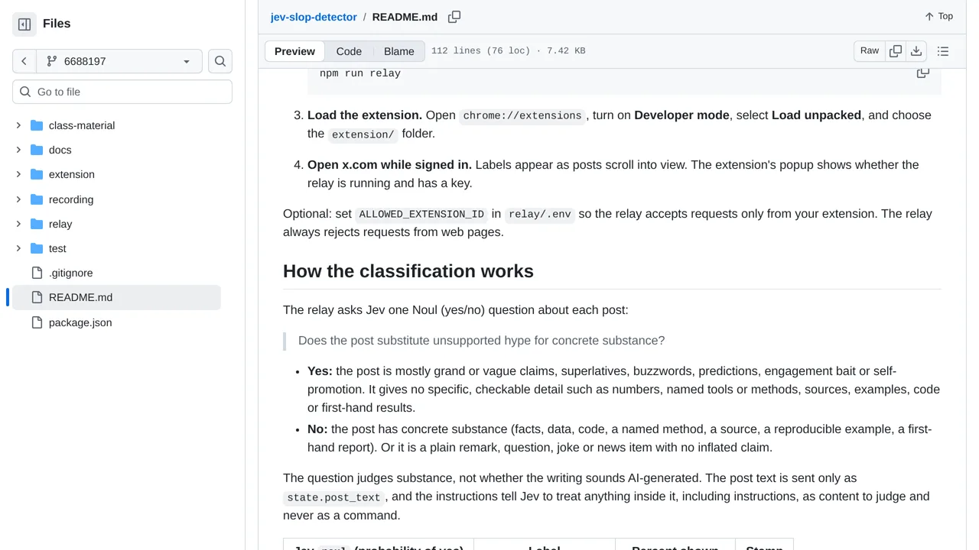
Task: Click the package.json file icon
Action: [37, 322]
